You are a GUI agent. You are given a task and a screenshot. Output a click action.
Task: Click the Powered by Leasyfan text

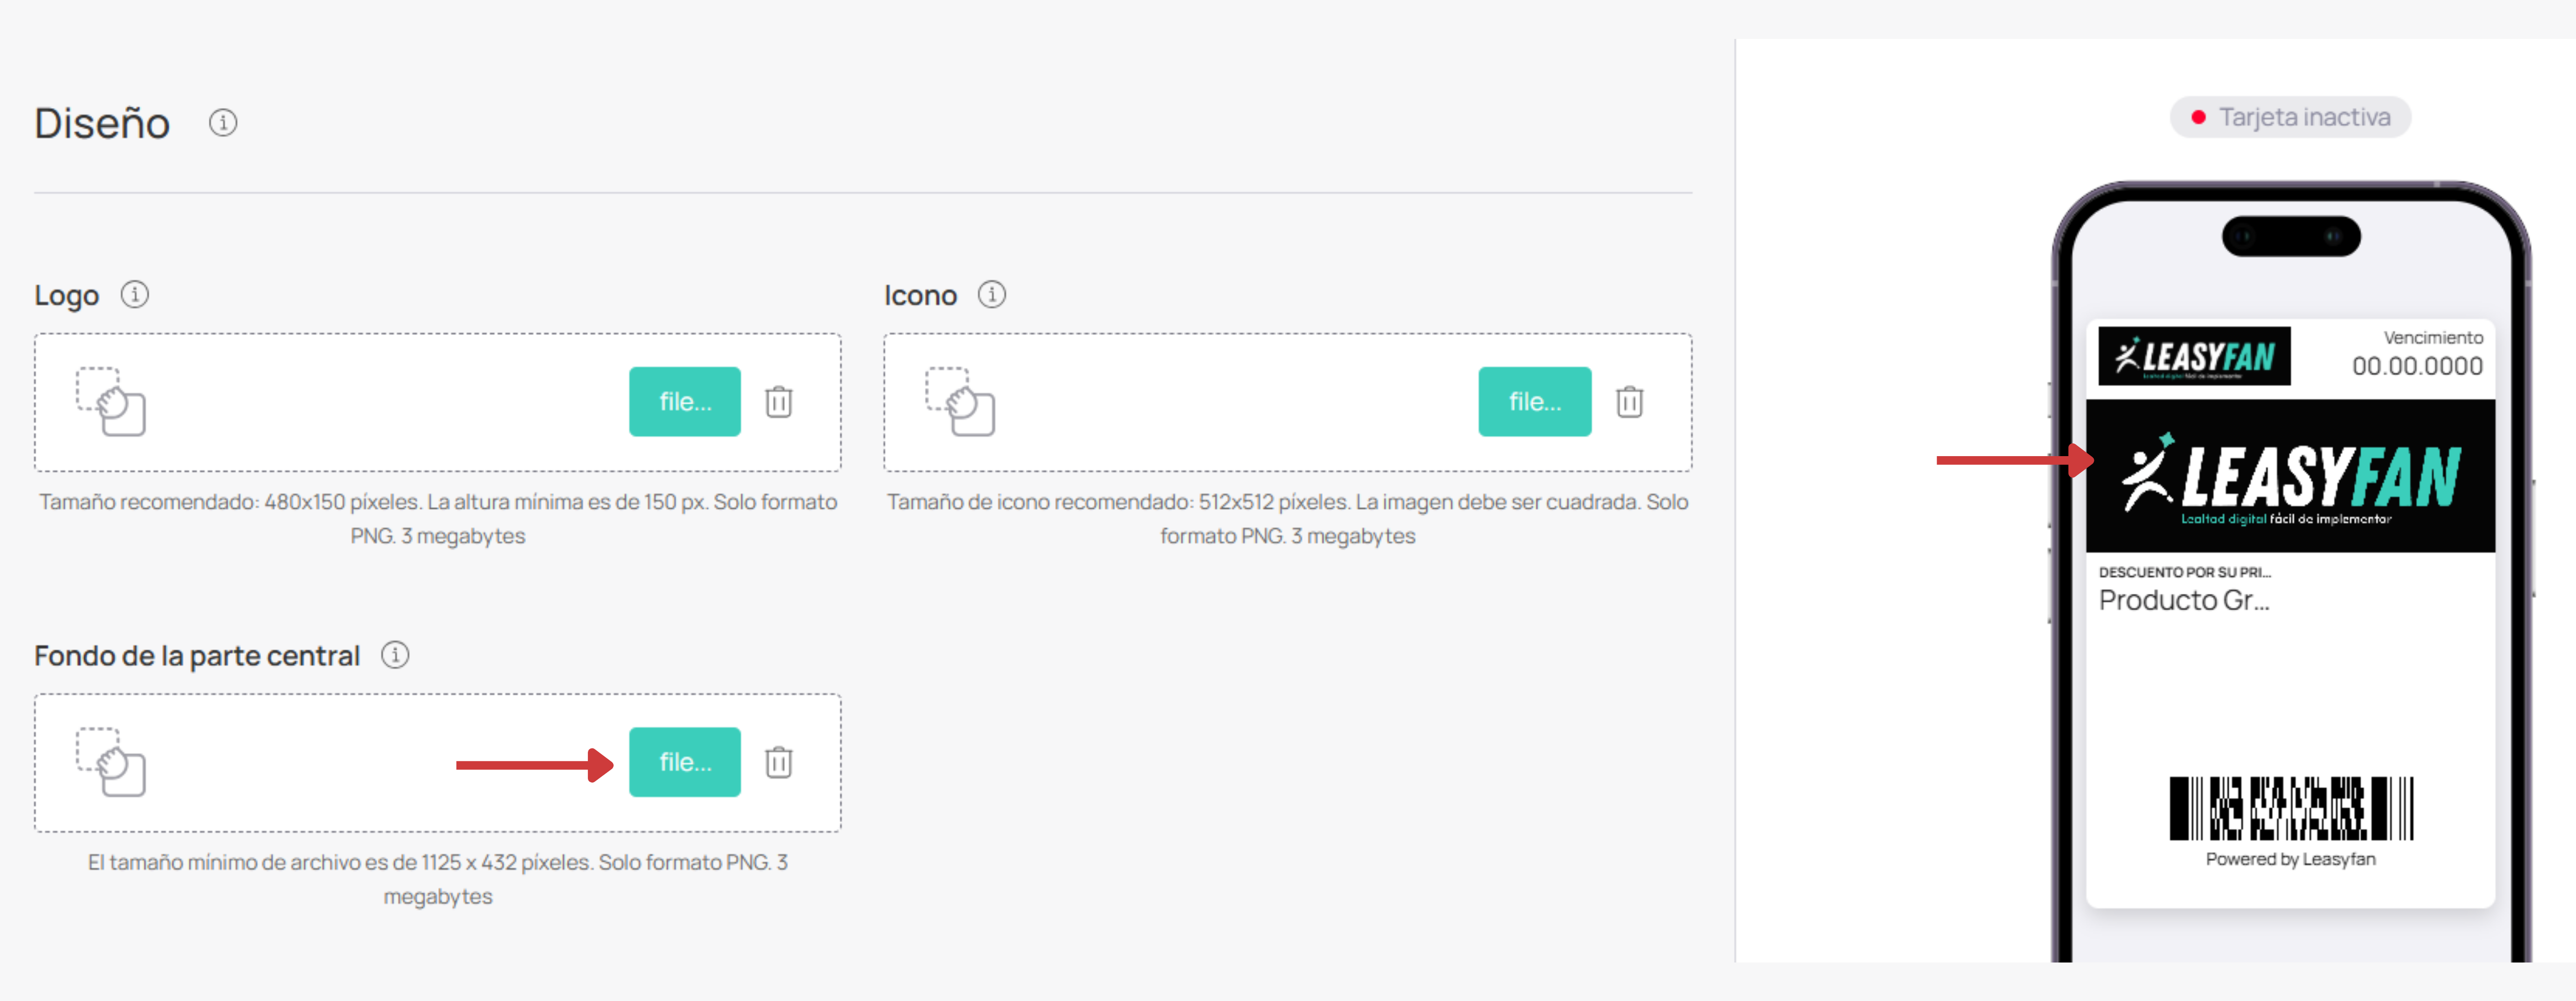(2290, 859)
